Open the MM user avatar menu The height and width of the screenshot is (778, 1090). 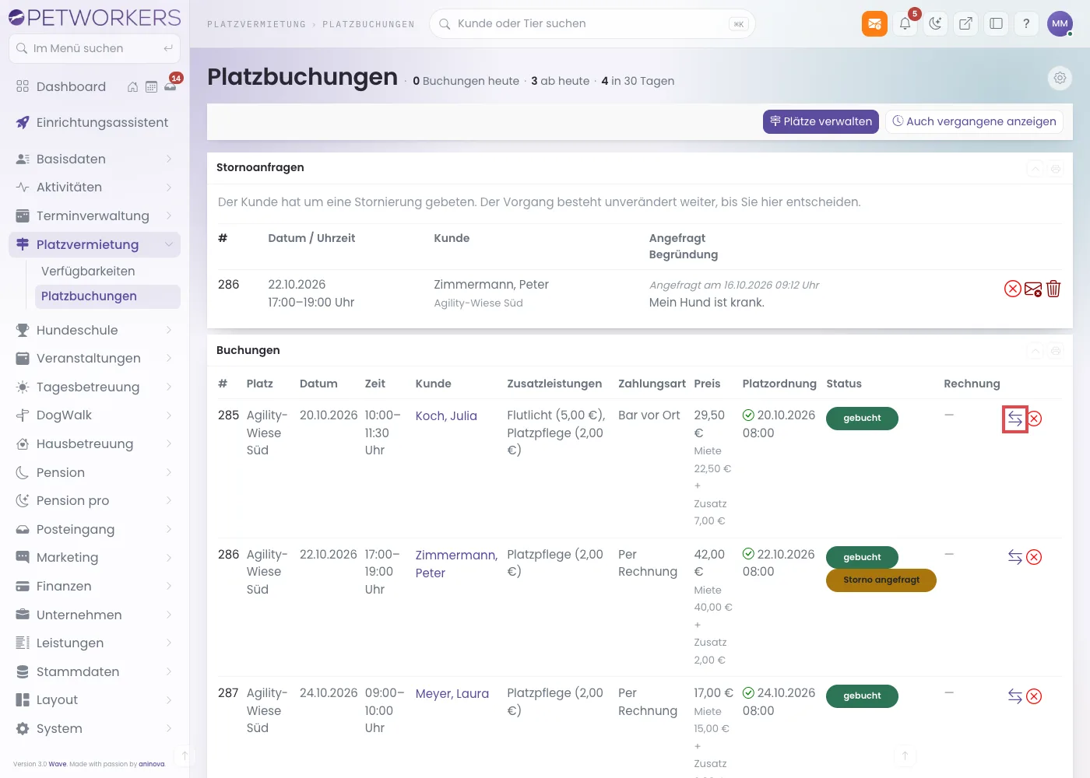1060,23
